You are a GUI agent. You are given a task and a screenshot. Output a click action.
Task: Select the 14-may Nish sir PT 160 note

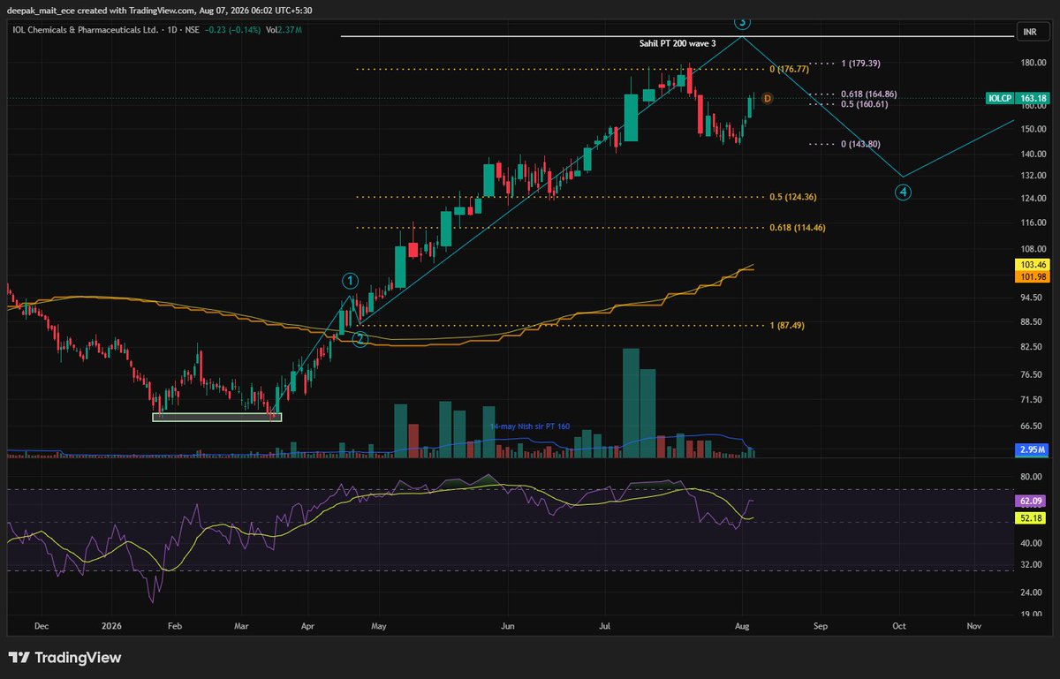point(530,426)
